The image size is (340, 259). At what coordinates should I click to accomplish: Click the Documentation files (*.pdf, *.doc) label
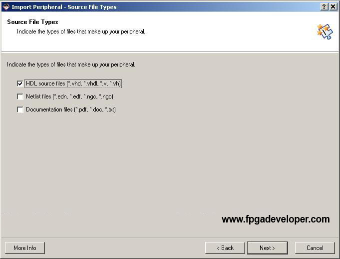point(71,109)
